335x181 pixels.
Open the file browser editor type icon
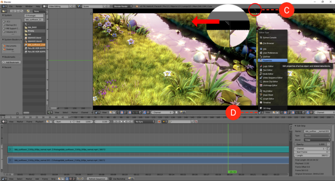coord(4,11)
